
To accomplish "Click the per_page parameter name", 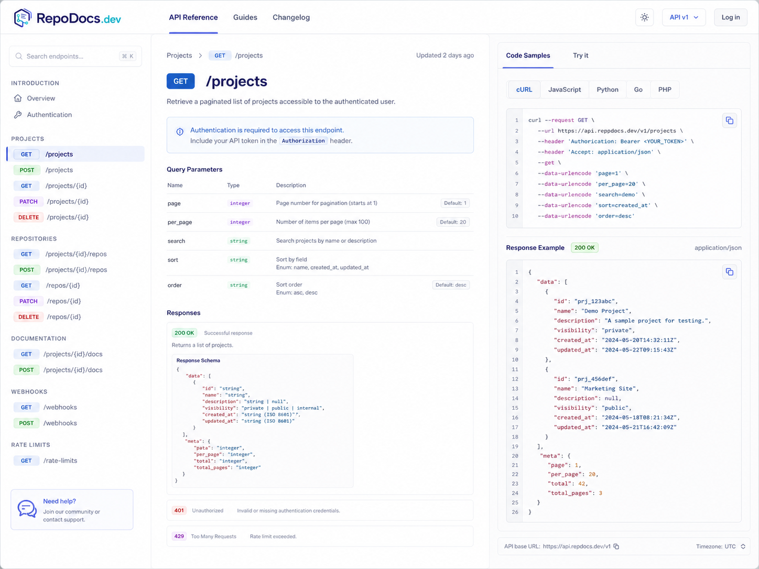I will (x=180, y=222).
